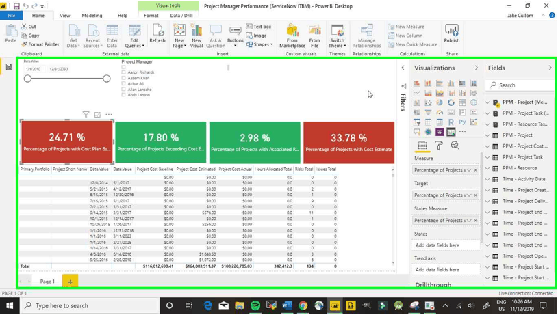Open the Format paint roller tab

click(439, 146)
